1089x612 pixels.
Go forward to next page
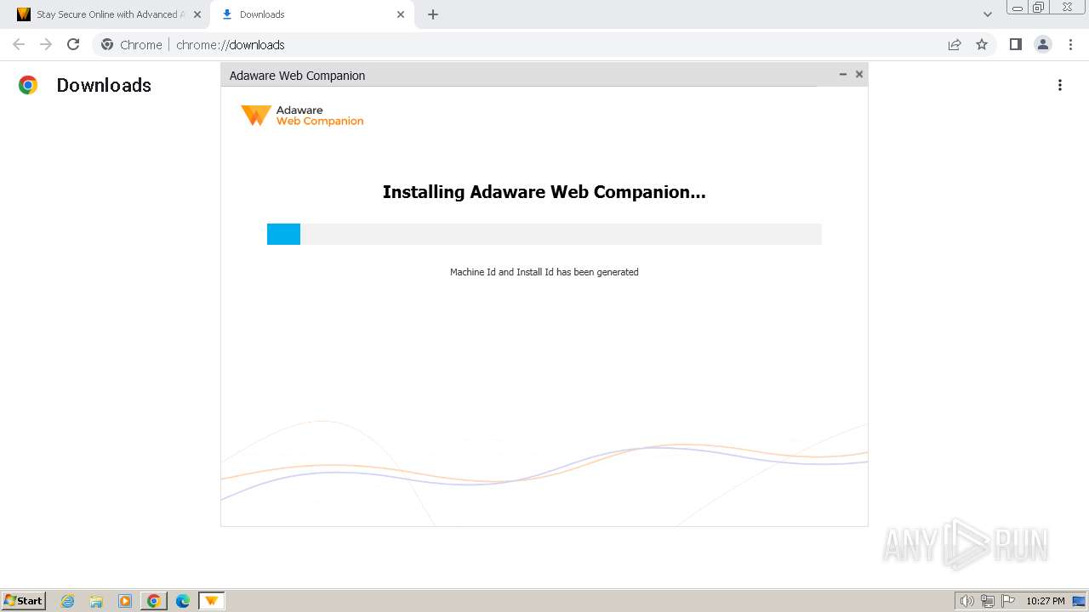[x=46, y=44]
